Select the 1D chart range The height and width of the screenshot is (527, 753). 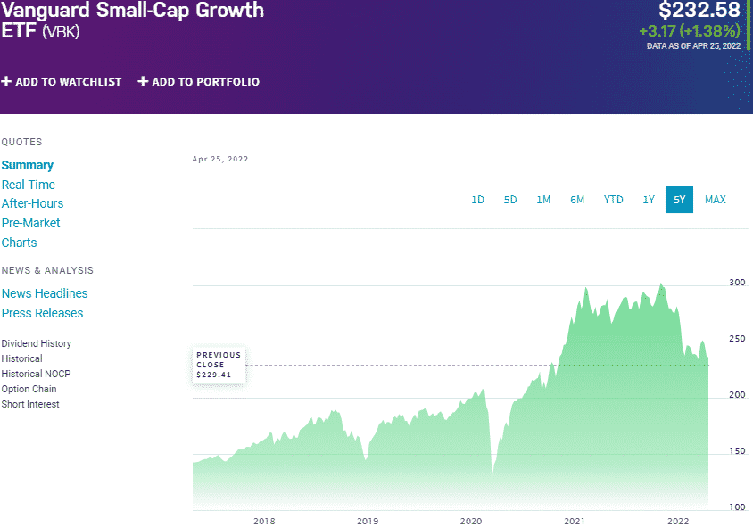[x=477, y=200]
